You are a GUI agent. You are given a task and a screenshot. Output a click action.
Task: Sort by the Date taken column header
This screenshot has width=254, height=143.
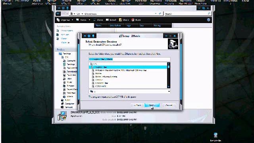point(115,25)
